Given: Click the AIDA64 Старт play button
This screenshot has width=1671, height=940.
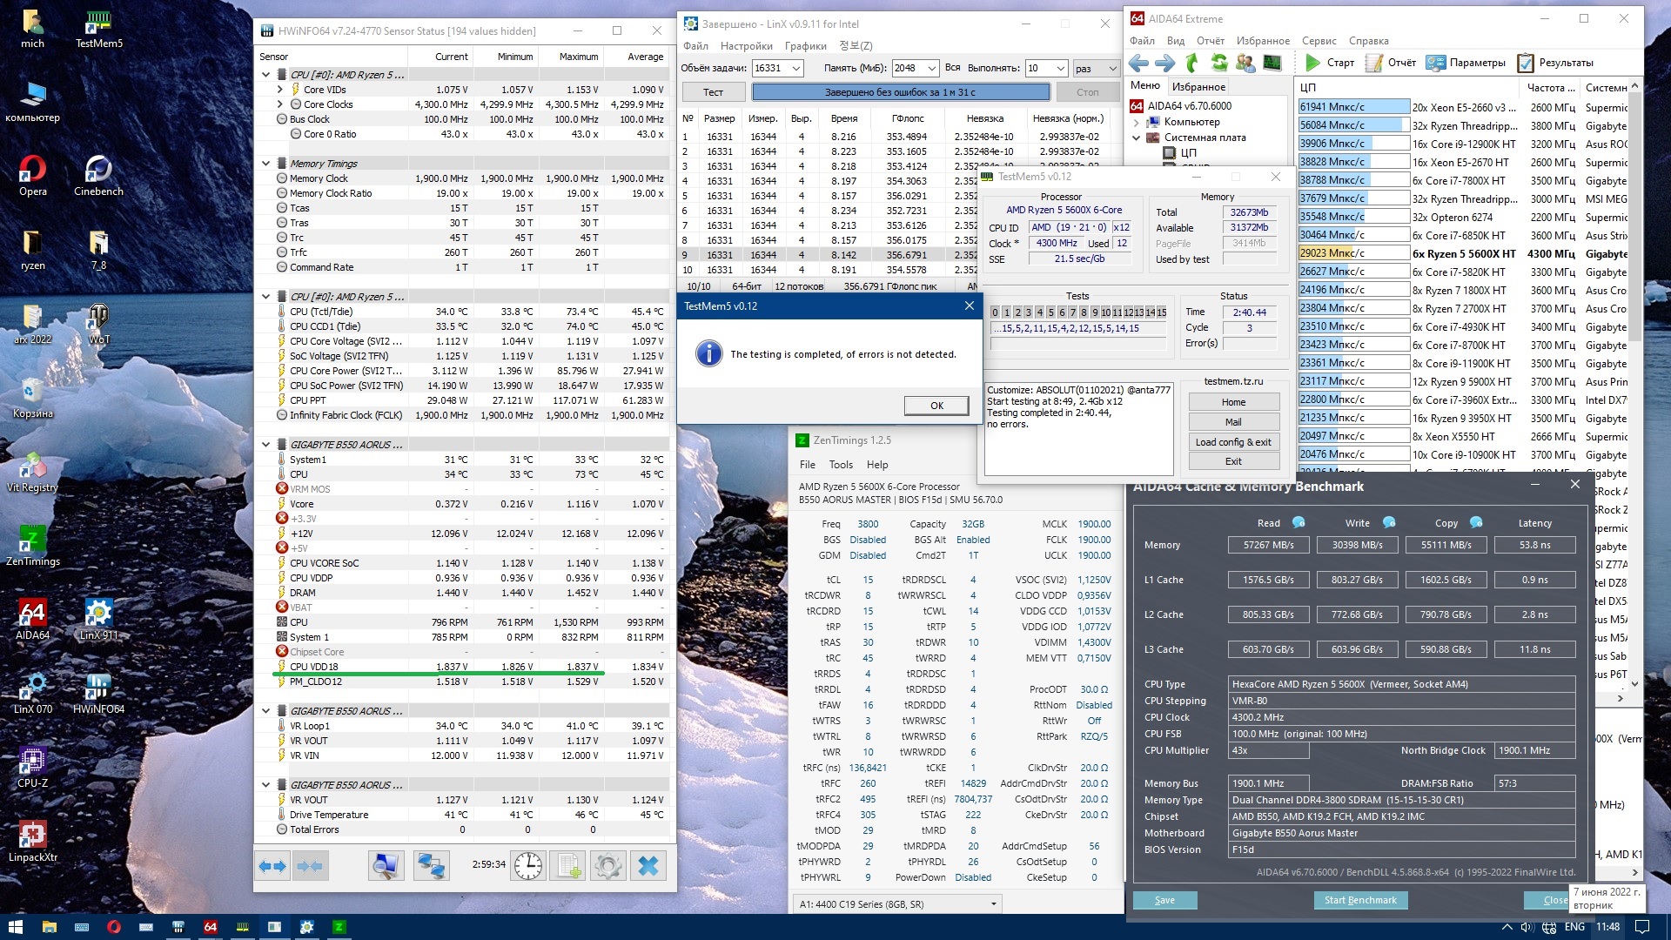Looking at the screenshot, I should coord(1312,63).
